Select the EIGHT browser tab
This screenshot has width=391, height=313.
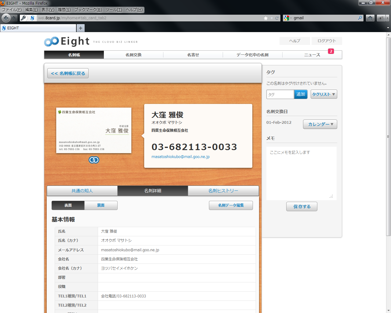[x=38, y=28]
